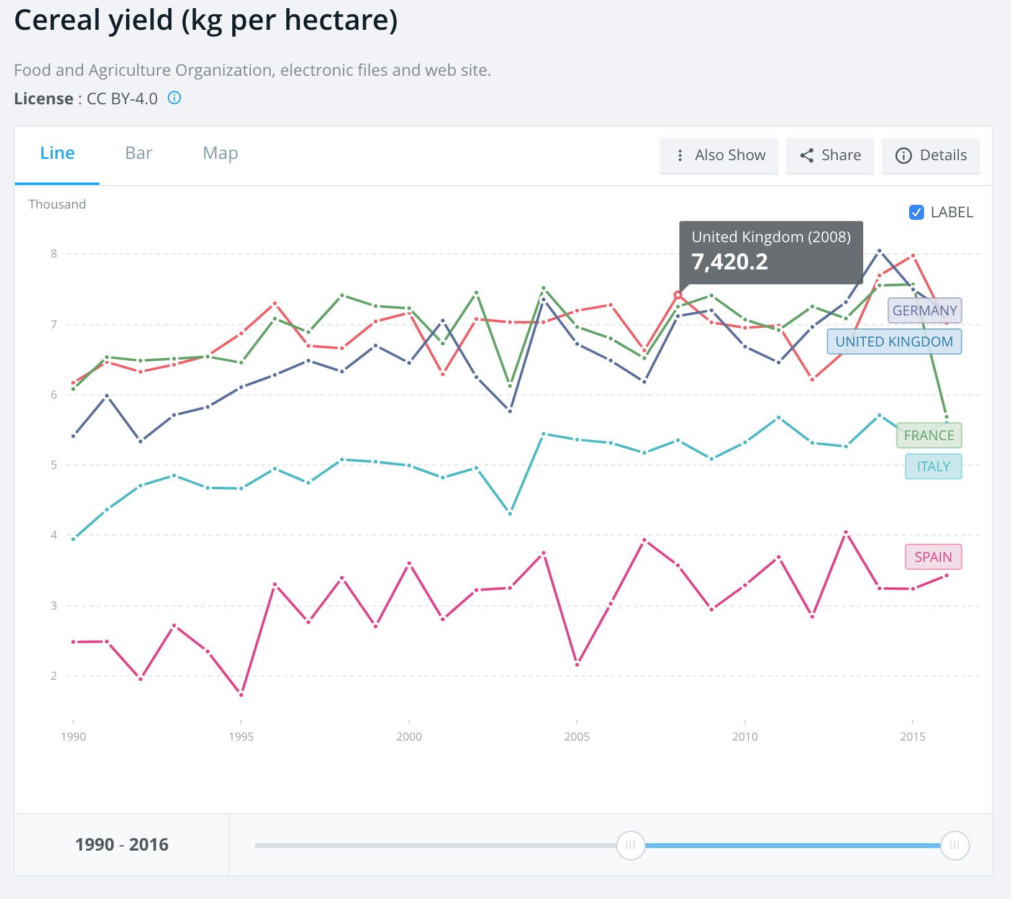Select the UNITED KINGDOM series label
The image size is (1011, 899).
click(894, 341)
